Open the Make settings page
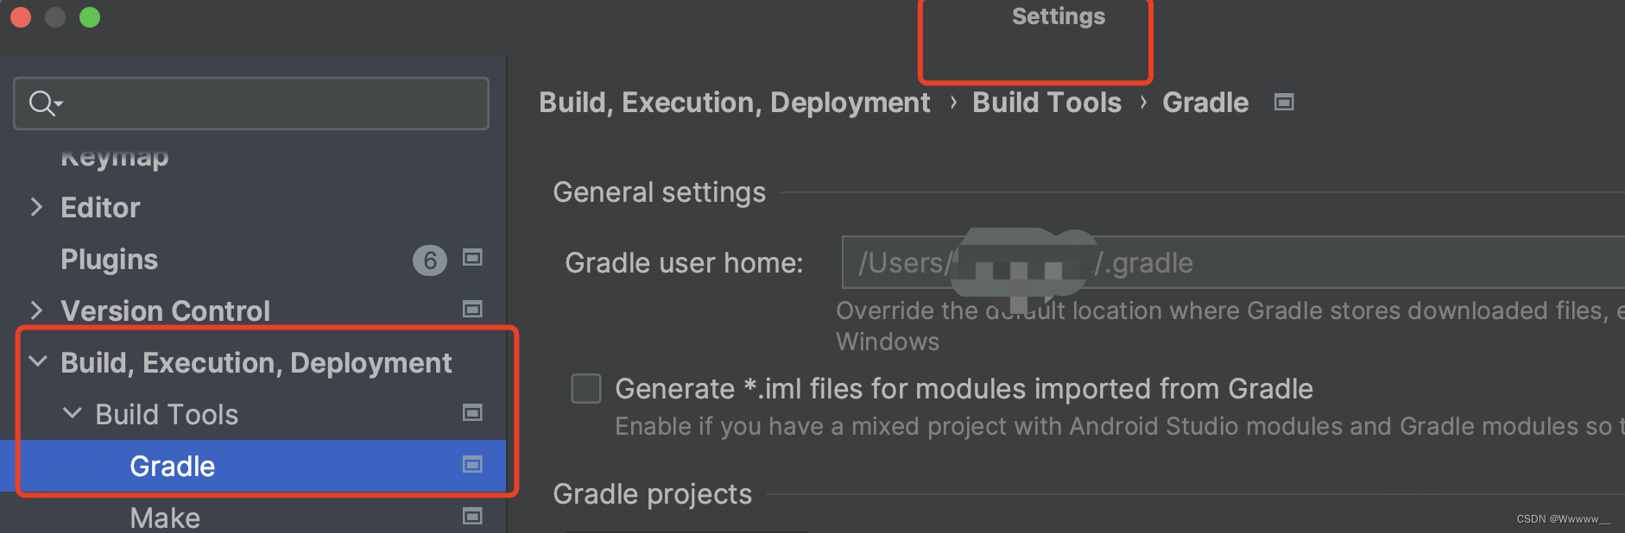Viewport: 1625px width, 533px height. [165, 517]
